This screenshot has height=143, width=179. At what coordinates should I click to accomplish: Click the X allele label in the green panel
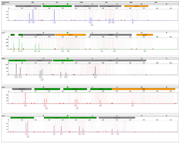(x=19, y=51)
